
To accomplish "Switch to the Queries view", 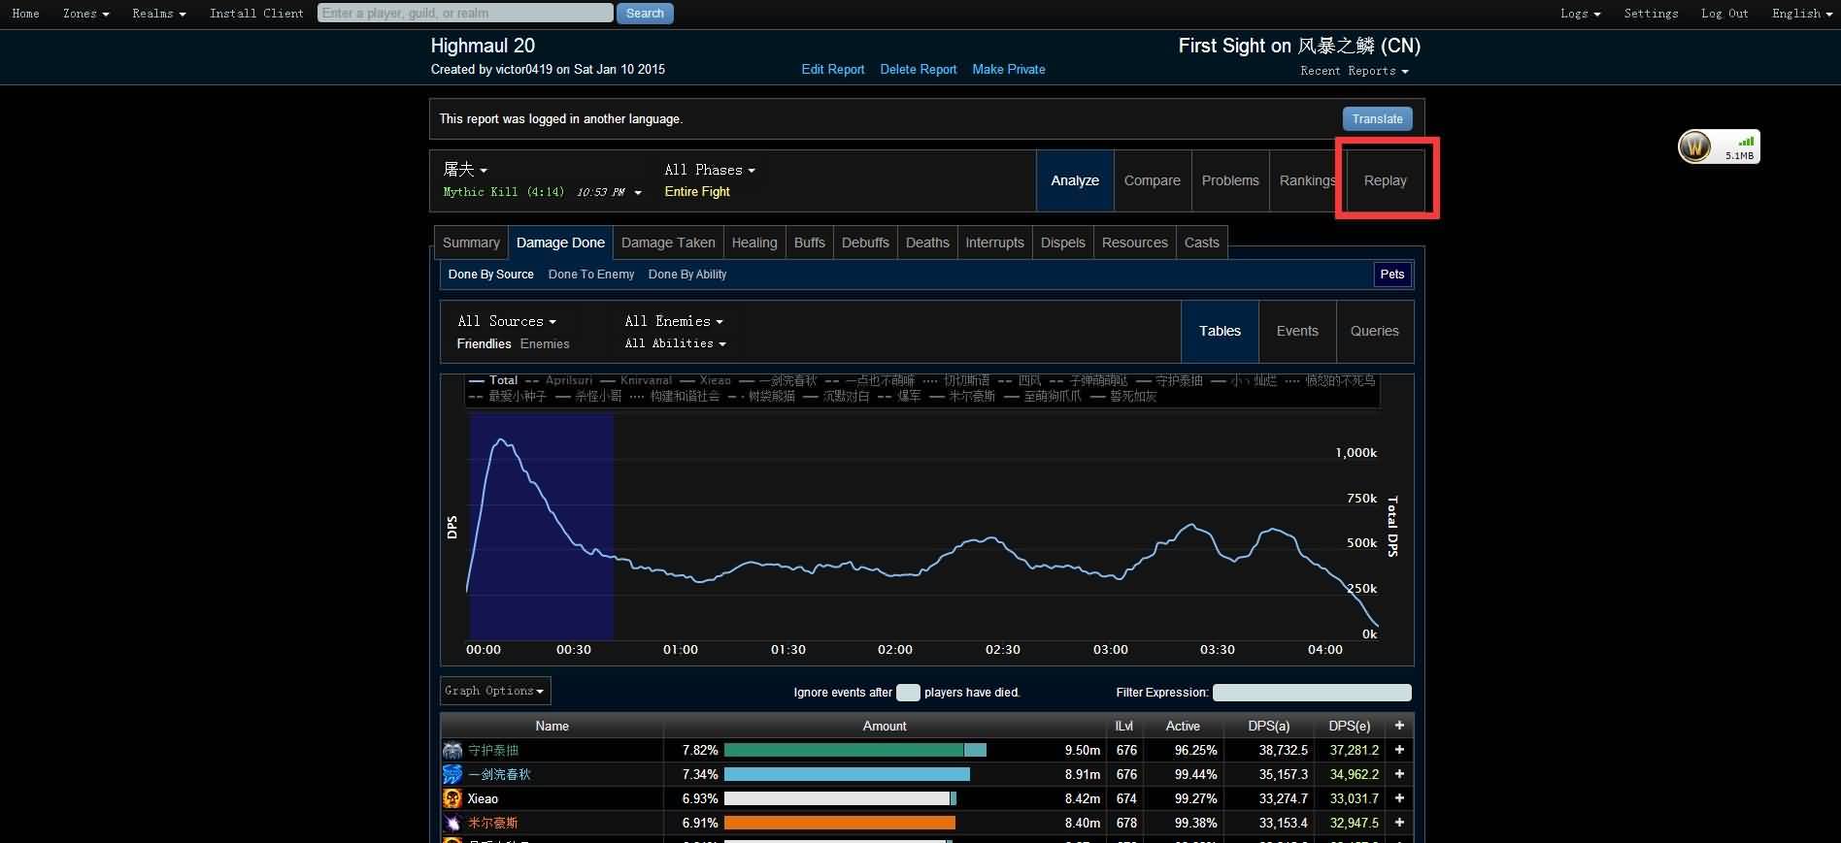I will tap(1375, 331).
